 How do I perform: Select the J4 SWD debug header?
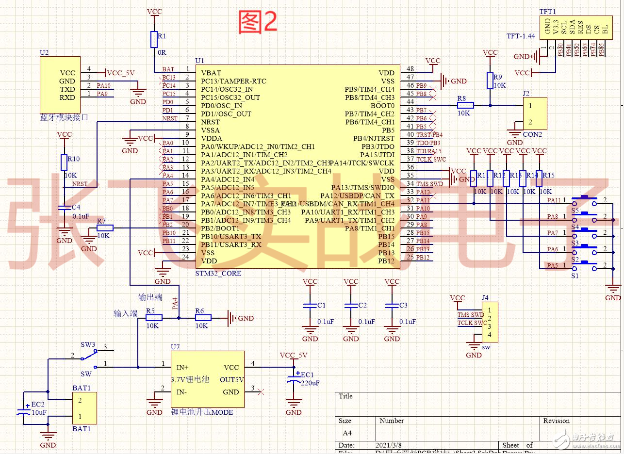pos(490,322)
